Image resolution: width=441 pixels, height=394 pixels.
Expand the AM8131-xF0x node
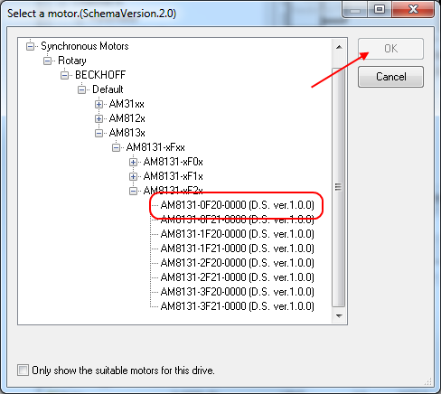(x=133, y=162)
